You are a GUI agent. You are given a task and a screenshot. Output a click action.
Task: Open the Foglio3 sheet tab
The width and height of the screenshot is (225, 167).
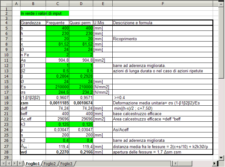pos(66,164)
